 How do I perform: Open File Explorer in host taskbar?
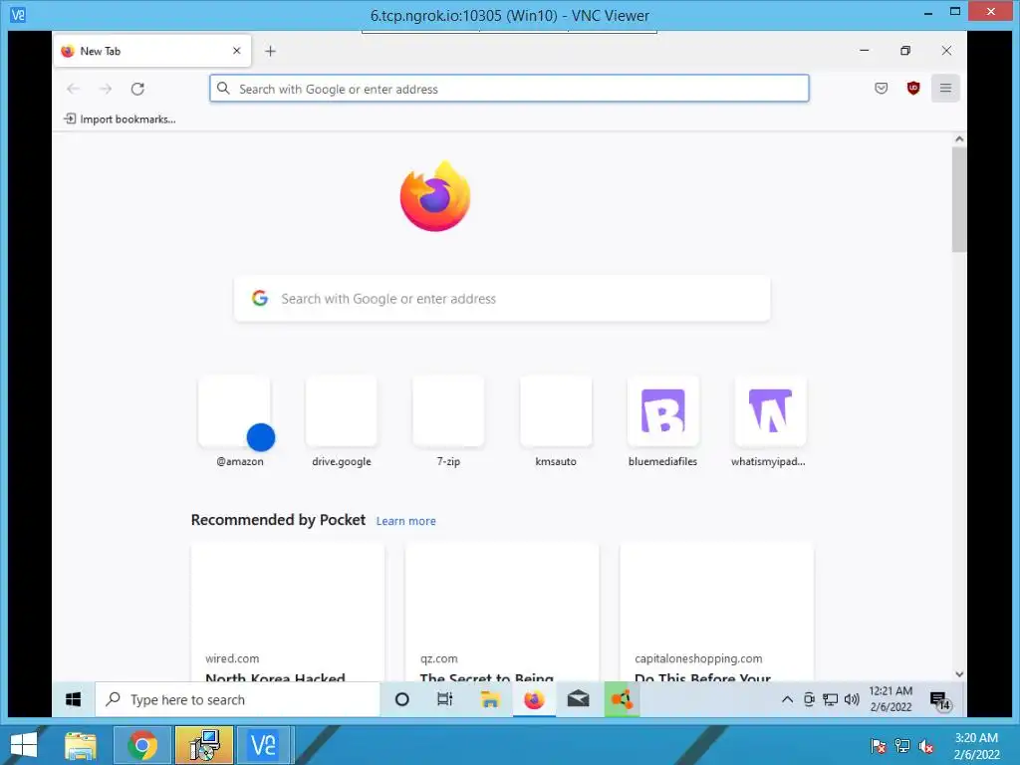tap(81, 745)
